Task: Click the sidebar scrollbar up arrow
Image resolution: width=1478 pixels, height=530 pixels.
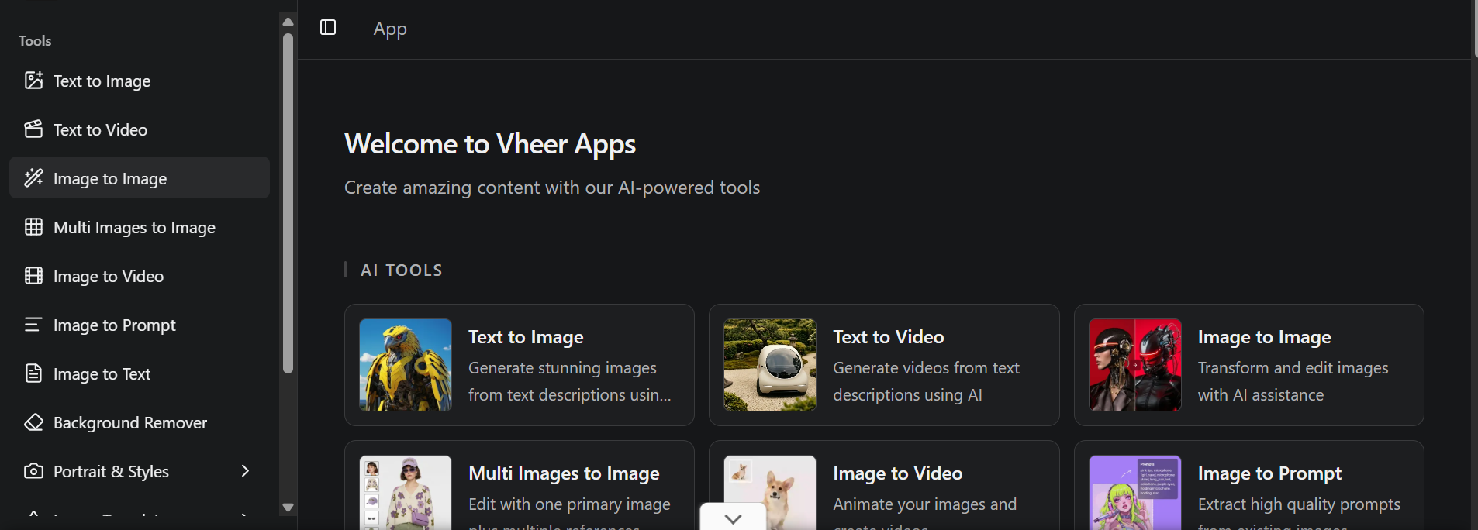Action: point(288,22)
